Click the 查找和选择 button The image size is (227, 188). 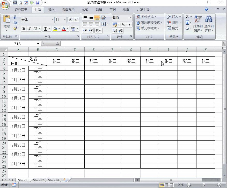tap(209, 24)
